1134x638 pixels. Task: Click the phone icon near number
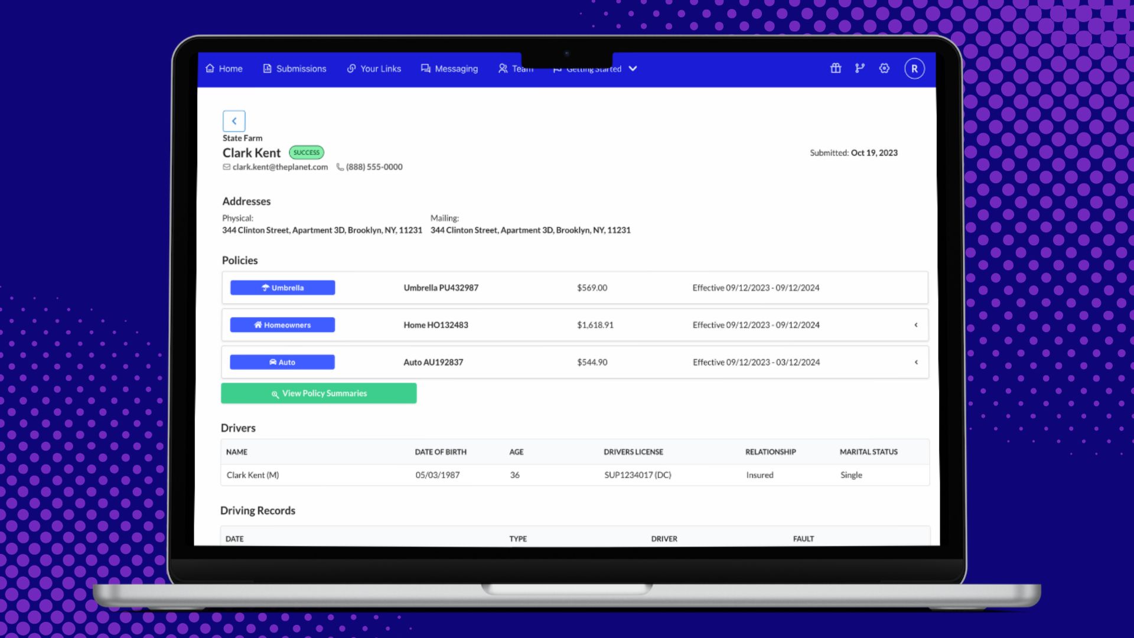click(340, 167)
